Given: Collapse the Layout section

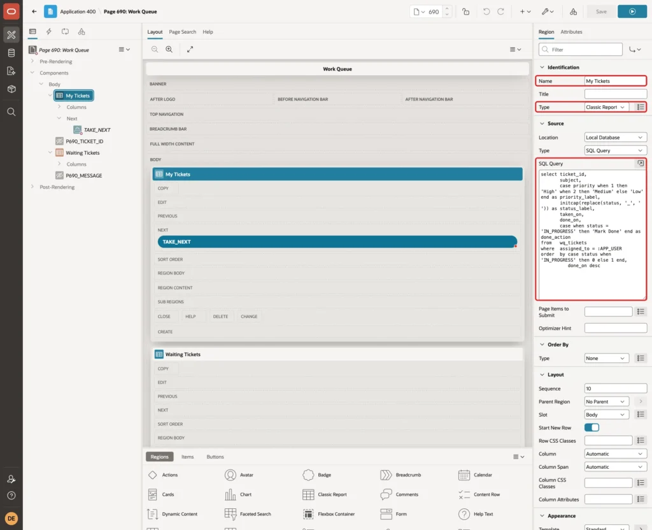Looking at the screenshot, I should [542, 375].
